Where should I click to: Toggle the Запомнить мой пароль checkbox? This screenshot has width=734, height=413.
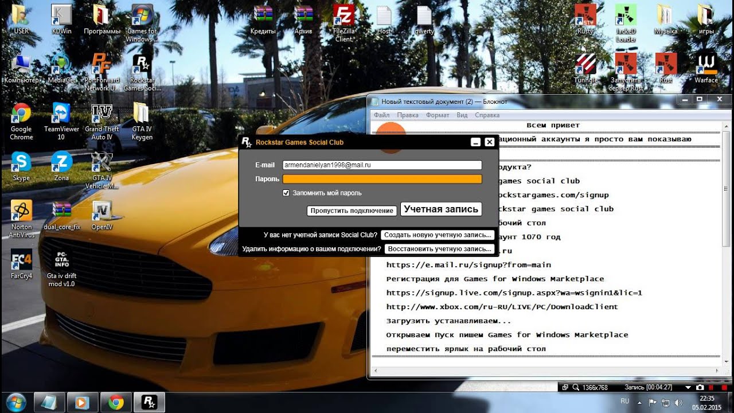click(x=286, y=193)
